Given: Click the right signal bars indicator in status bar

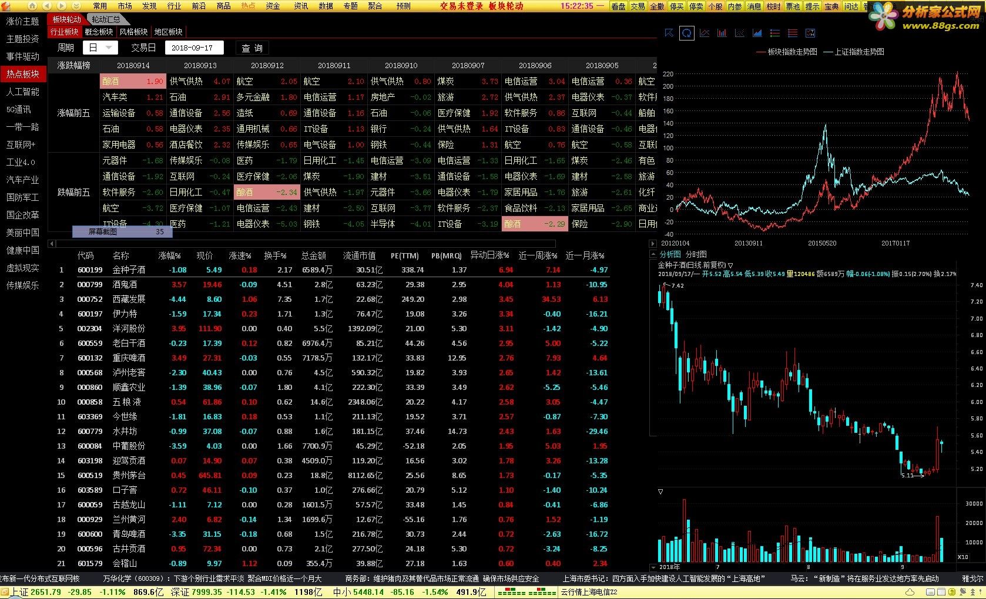Looking at the screenshot, I should (542, 592).
